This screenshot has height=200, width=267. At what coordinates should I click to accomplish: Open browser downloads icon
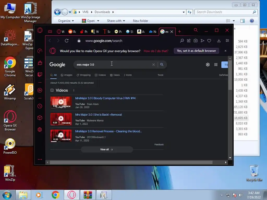pos(219,41)
